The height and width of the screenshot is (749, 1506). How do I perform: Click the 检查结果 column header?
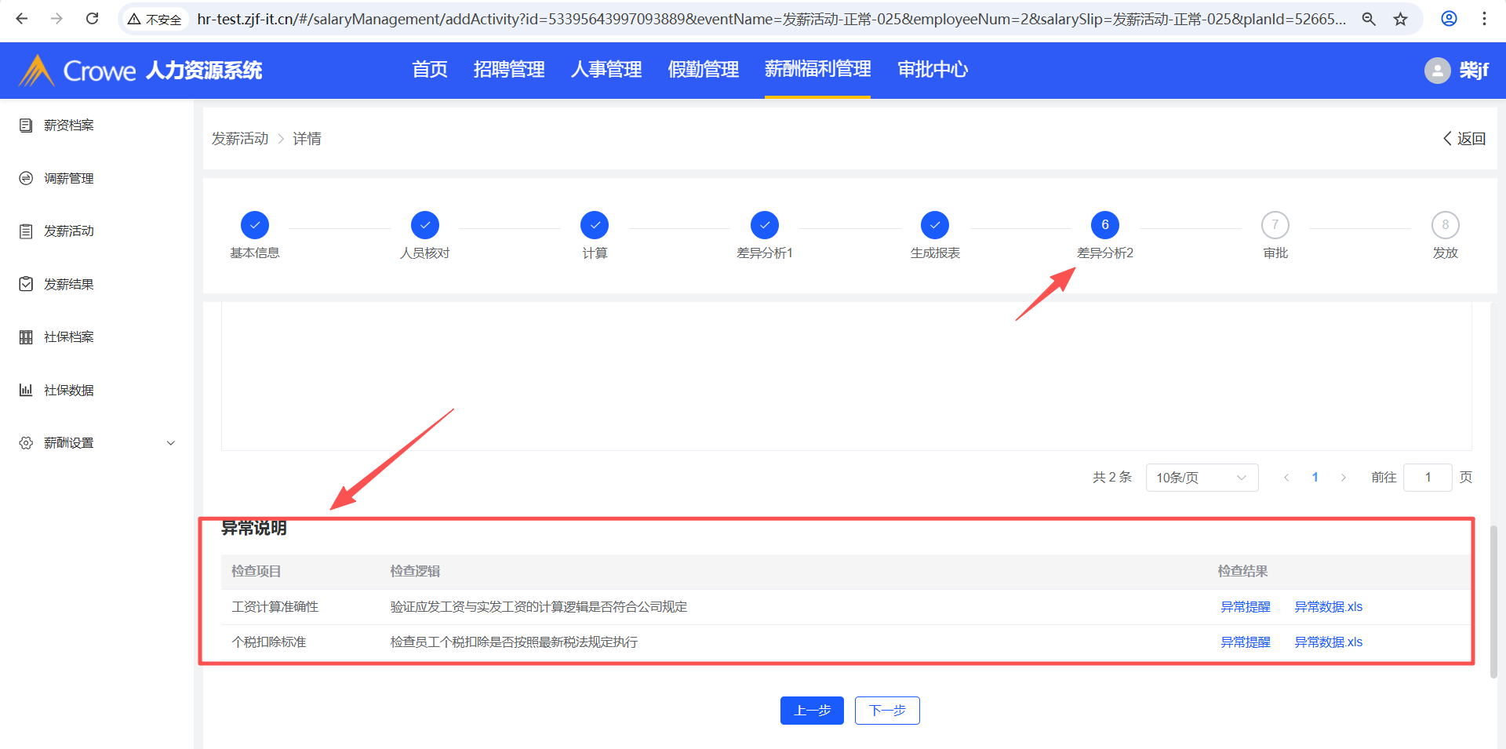pyautogui.click(x=1243, y=572)
